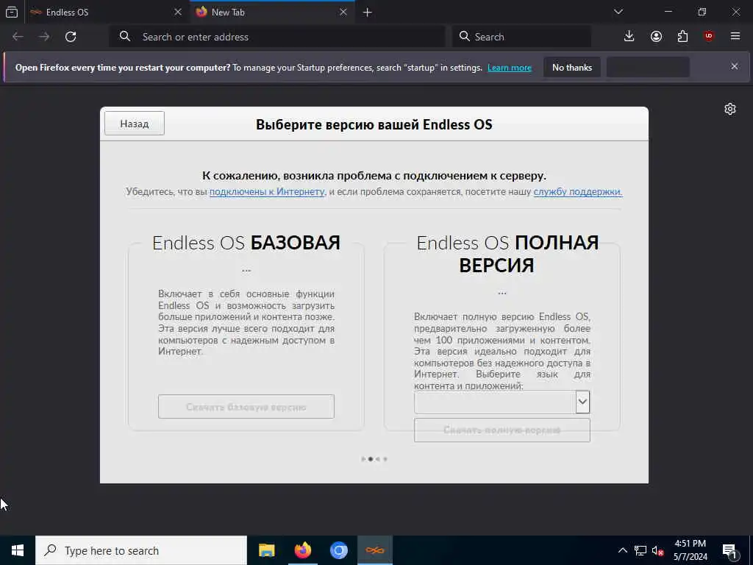Image resolution: width=753 pixels, height=565 pixels.
Task: Go forward with the browser forward arrow
Action: [x=44, y=37]
